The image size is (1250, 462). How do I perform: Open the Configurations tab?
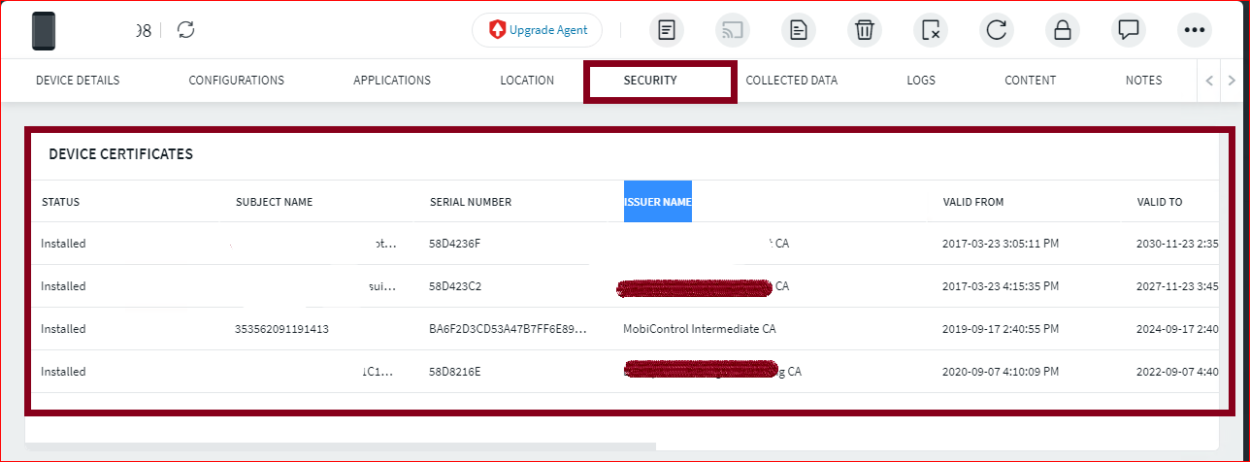click(236, 81)
